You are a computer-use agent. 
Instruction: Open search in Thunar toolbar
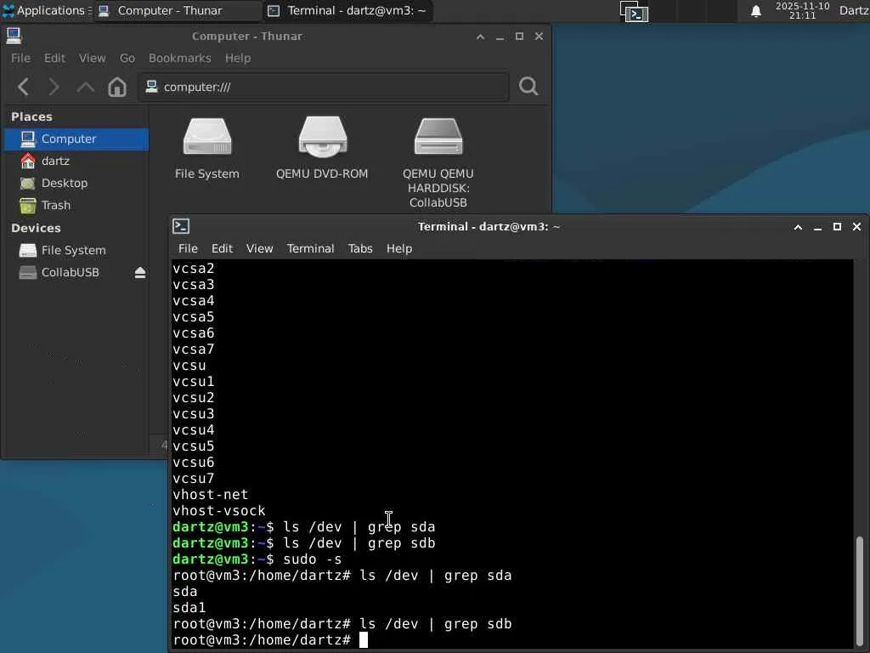point(528,86)
